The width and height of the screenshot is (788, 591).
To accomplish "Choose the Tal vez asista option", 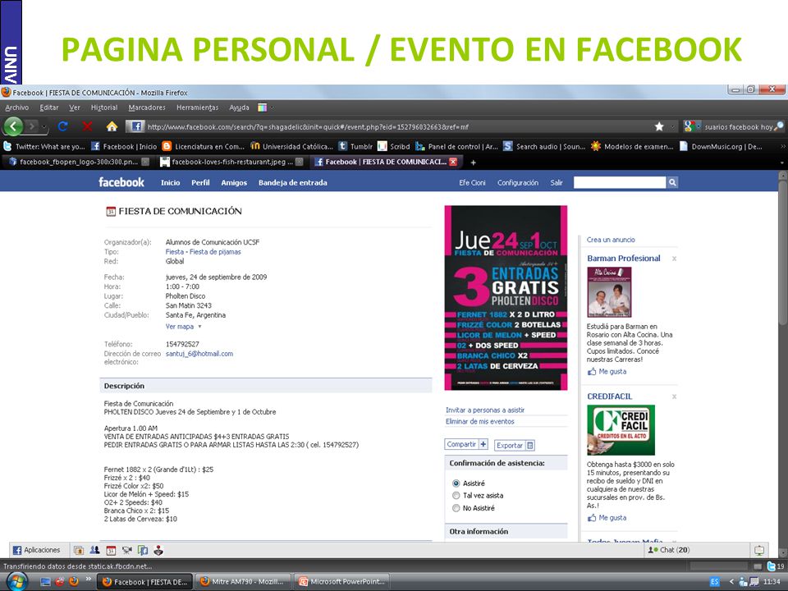I will tap(456, 496).
